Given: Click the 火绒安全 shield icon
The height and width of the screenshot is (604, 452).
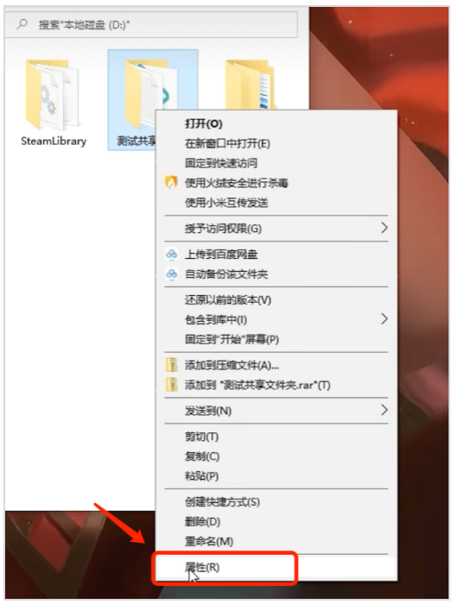Looking at the screenshot, I should [x=172, y=182].
